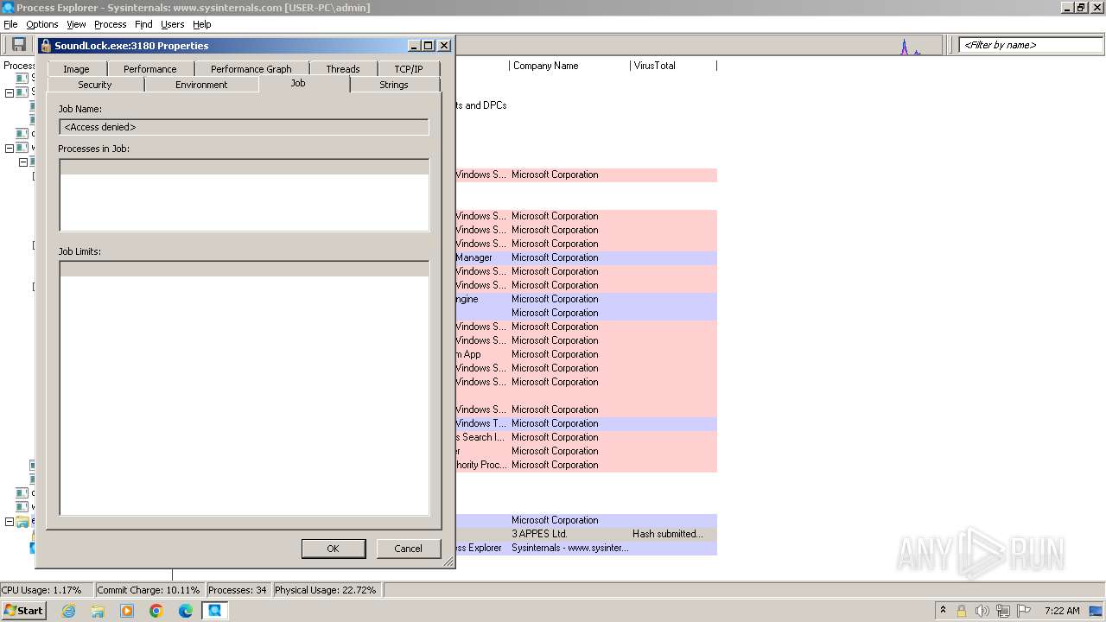
Task: Select the row labeled Manager
Action: 586,257
